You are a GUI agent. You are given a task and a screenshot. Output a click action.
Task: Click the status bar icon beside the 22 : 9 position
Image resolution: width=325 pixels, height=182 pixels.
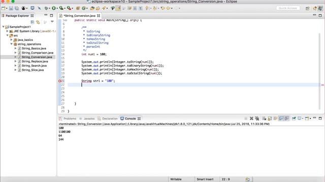(247, 179)
